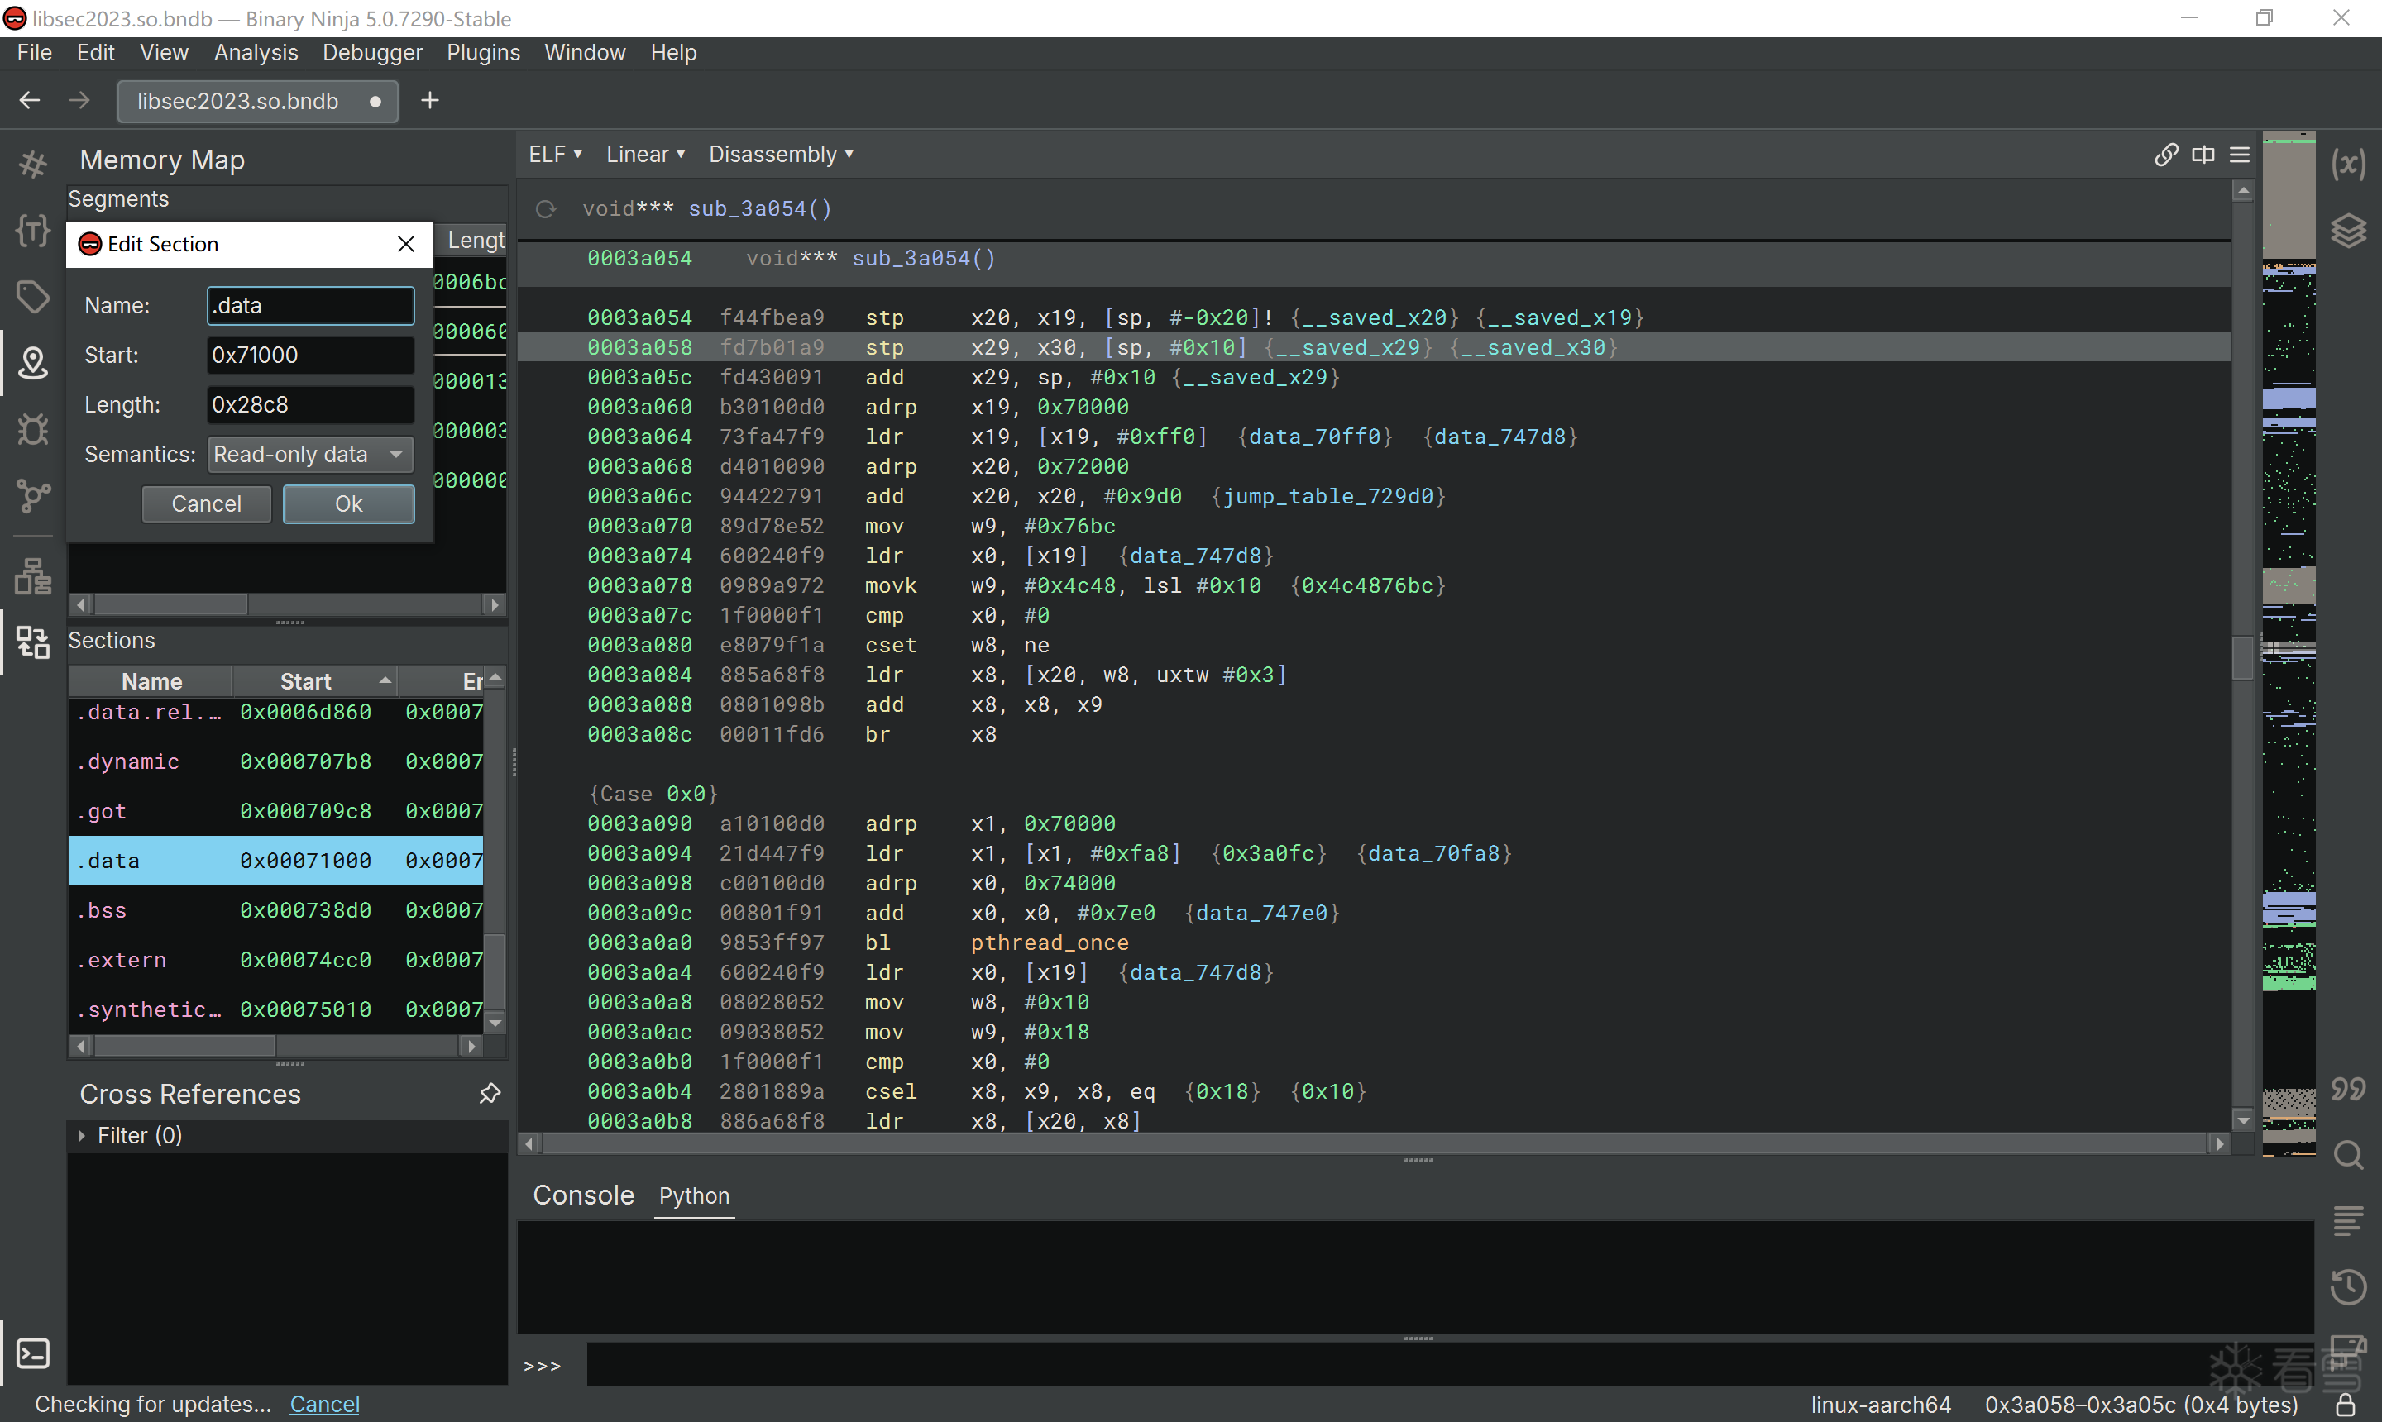This screenshot has width=2382, height=1422.
Task: Open the Debugger bug sidebar icon
Action: [32, 428]
